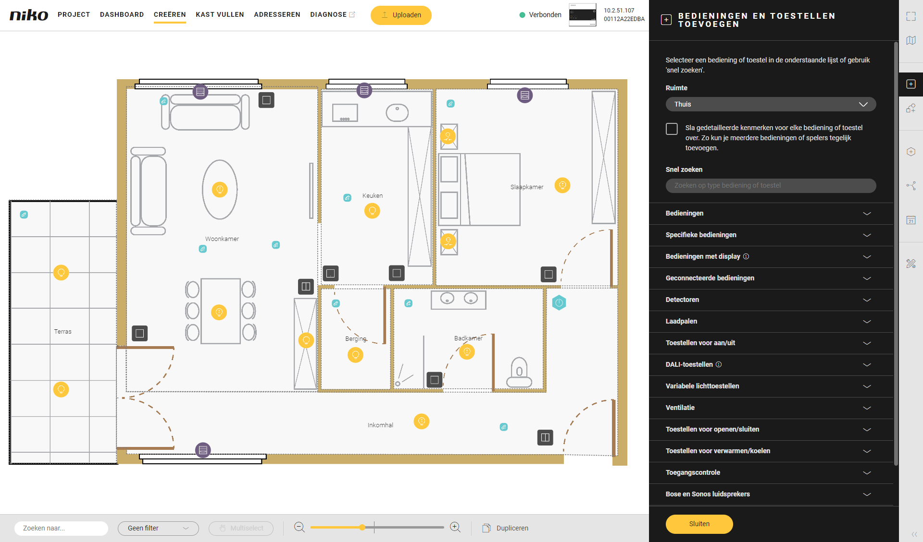
Task: Select the purple blinds icon at Inkomhal window
Action: pos(203,450)
